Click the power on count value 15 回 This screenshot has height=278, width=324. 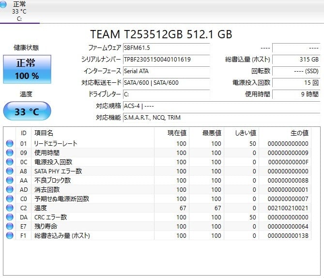296,83
